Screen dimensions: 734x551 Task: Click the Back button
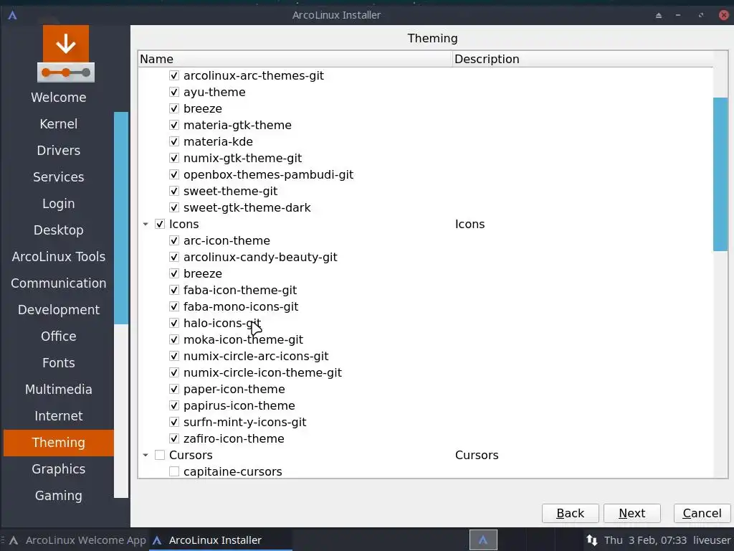pos(570,513)
